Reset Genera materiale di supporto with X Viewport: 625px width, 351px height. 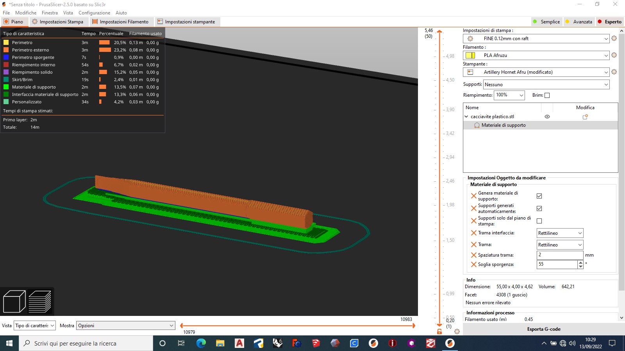click(x=473, y=196)
